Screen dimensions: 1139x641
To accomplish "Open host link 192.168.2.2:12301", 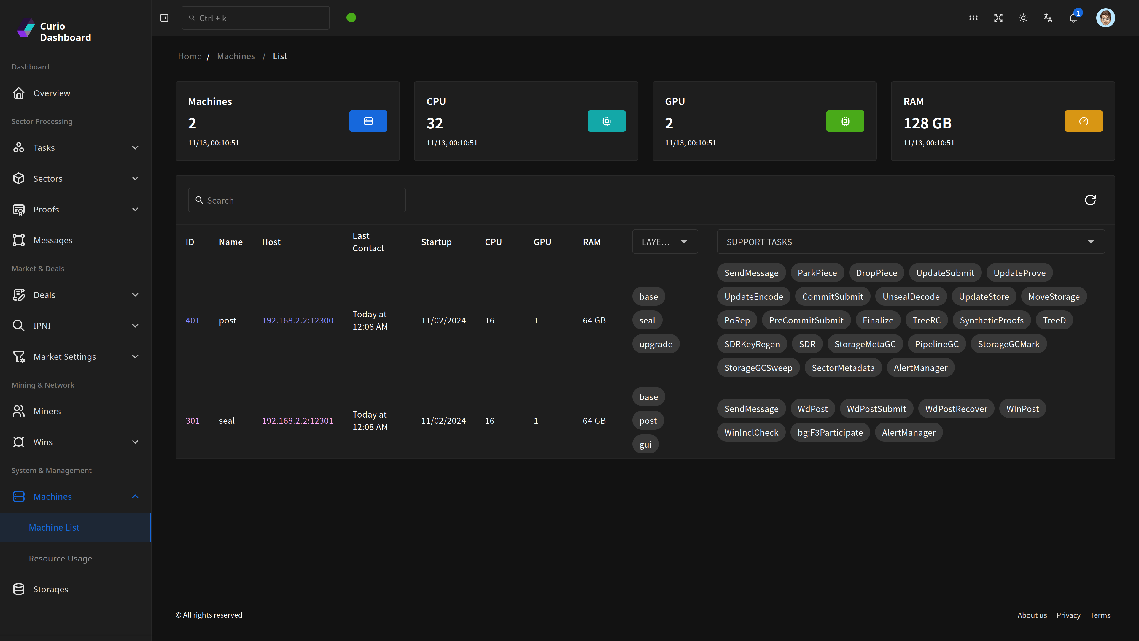I will 297,421.
